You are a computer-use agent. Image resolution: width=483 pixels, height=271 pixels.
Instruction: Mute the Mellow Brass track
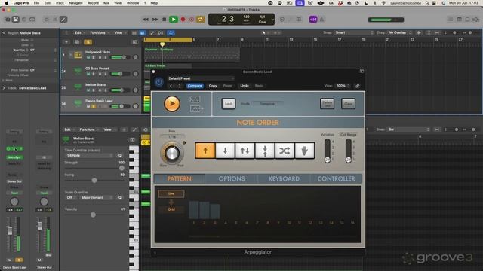[x=88, y=90]
